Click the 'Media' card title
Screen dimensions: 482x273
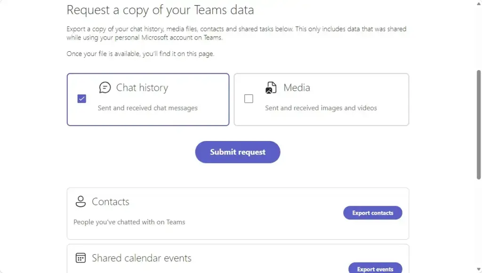coord(297,87)
